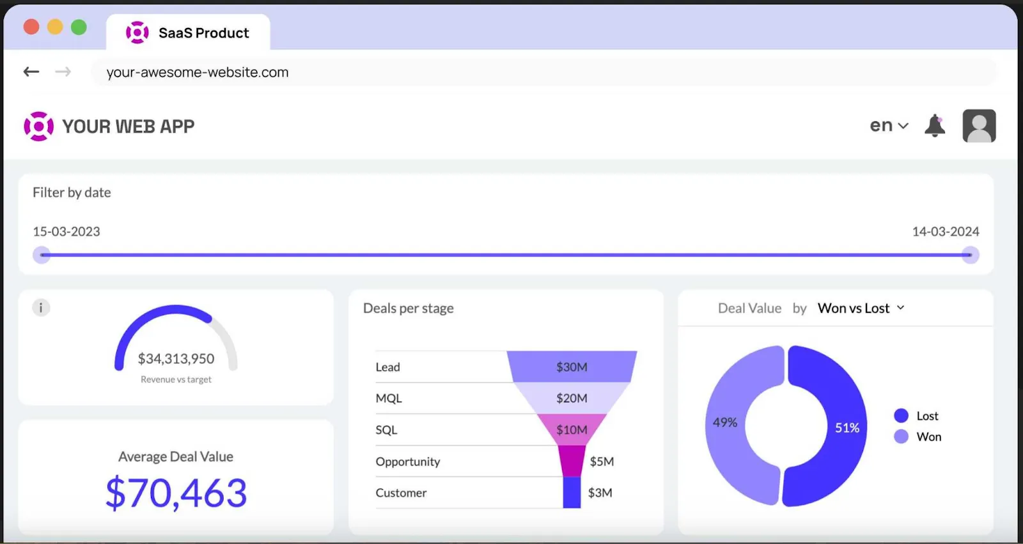Click the MQL row label
This screenshot has width=1023, height=544.
click(x=389, y=398)
